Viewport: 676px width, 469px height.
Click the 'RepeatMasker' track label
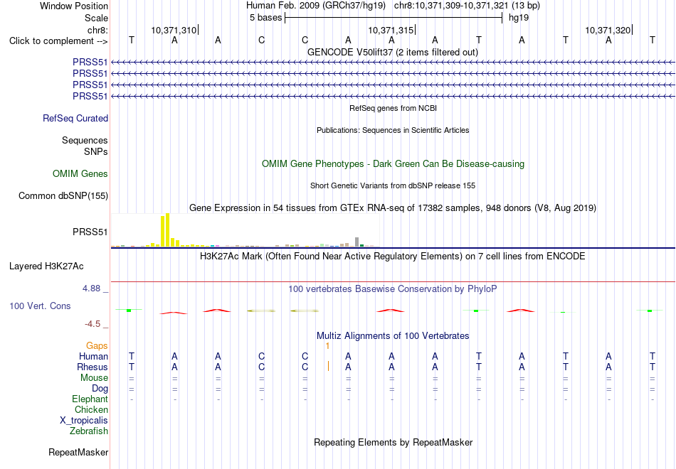tap(78, 452)
